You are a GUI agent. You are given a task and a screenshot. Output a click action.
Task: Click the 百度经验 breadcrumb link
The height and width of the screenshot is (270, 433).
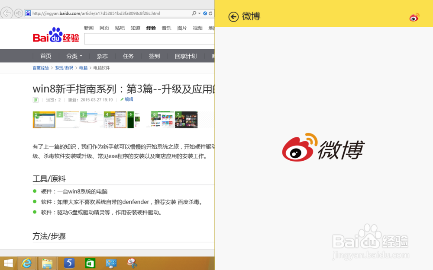41,68
